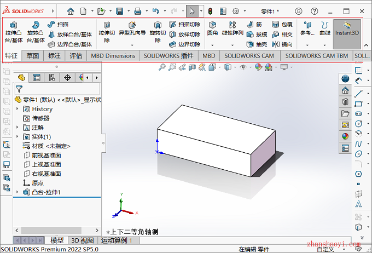Select 材质 <未指定> material item
The image size is (372, 253).
point(47,146)
